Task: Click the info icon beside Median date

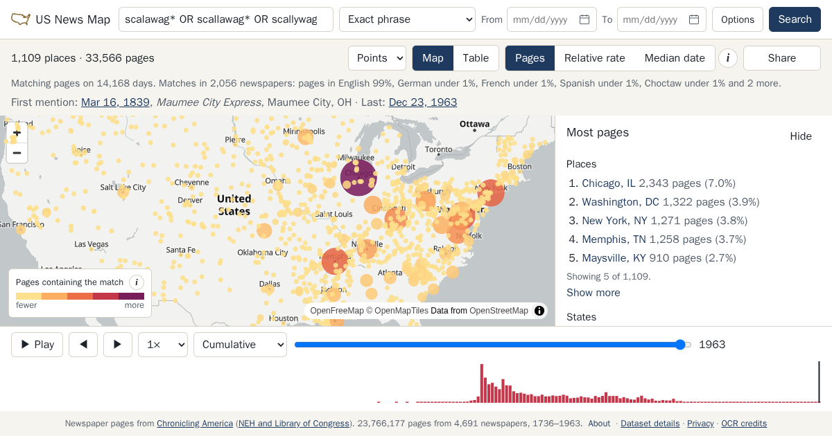Action: pos(727,58)
